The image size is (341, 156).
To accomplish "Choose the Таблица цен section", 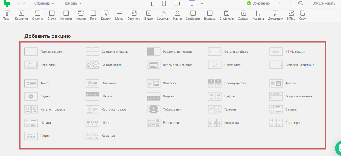I will tap(164, 109).
